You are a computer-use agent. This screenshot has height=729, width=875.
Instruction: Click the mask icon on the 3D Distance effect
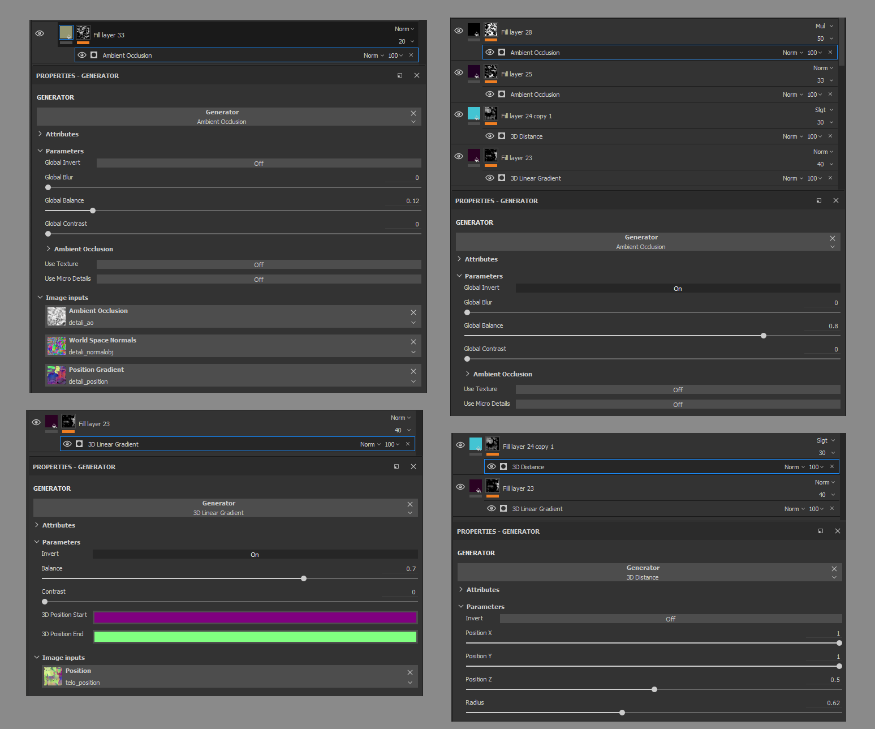point(503,466)
